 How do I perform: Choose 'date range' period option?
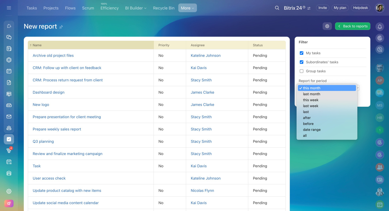[312, 130]
